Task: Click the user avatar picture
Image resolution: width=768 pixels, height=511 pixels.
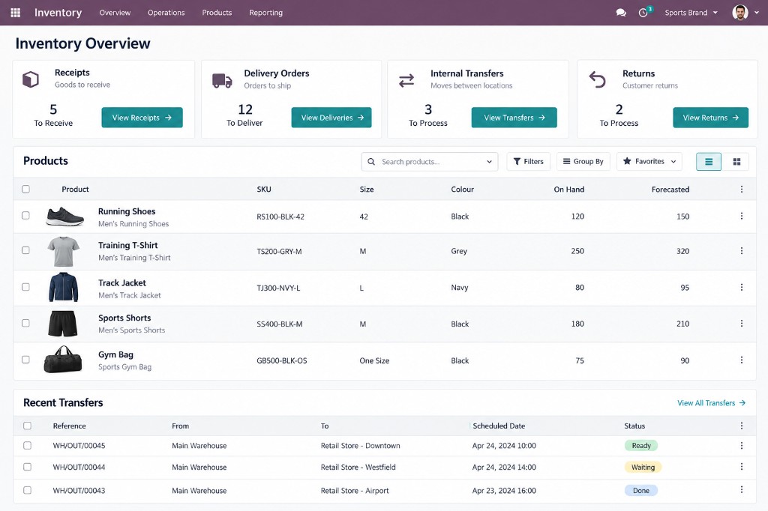Action: 740,13
